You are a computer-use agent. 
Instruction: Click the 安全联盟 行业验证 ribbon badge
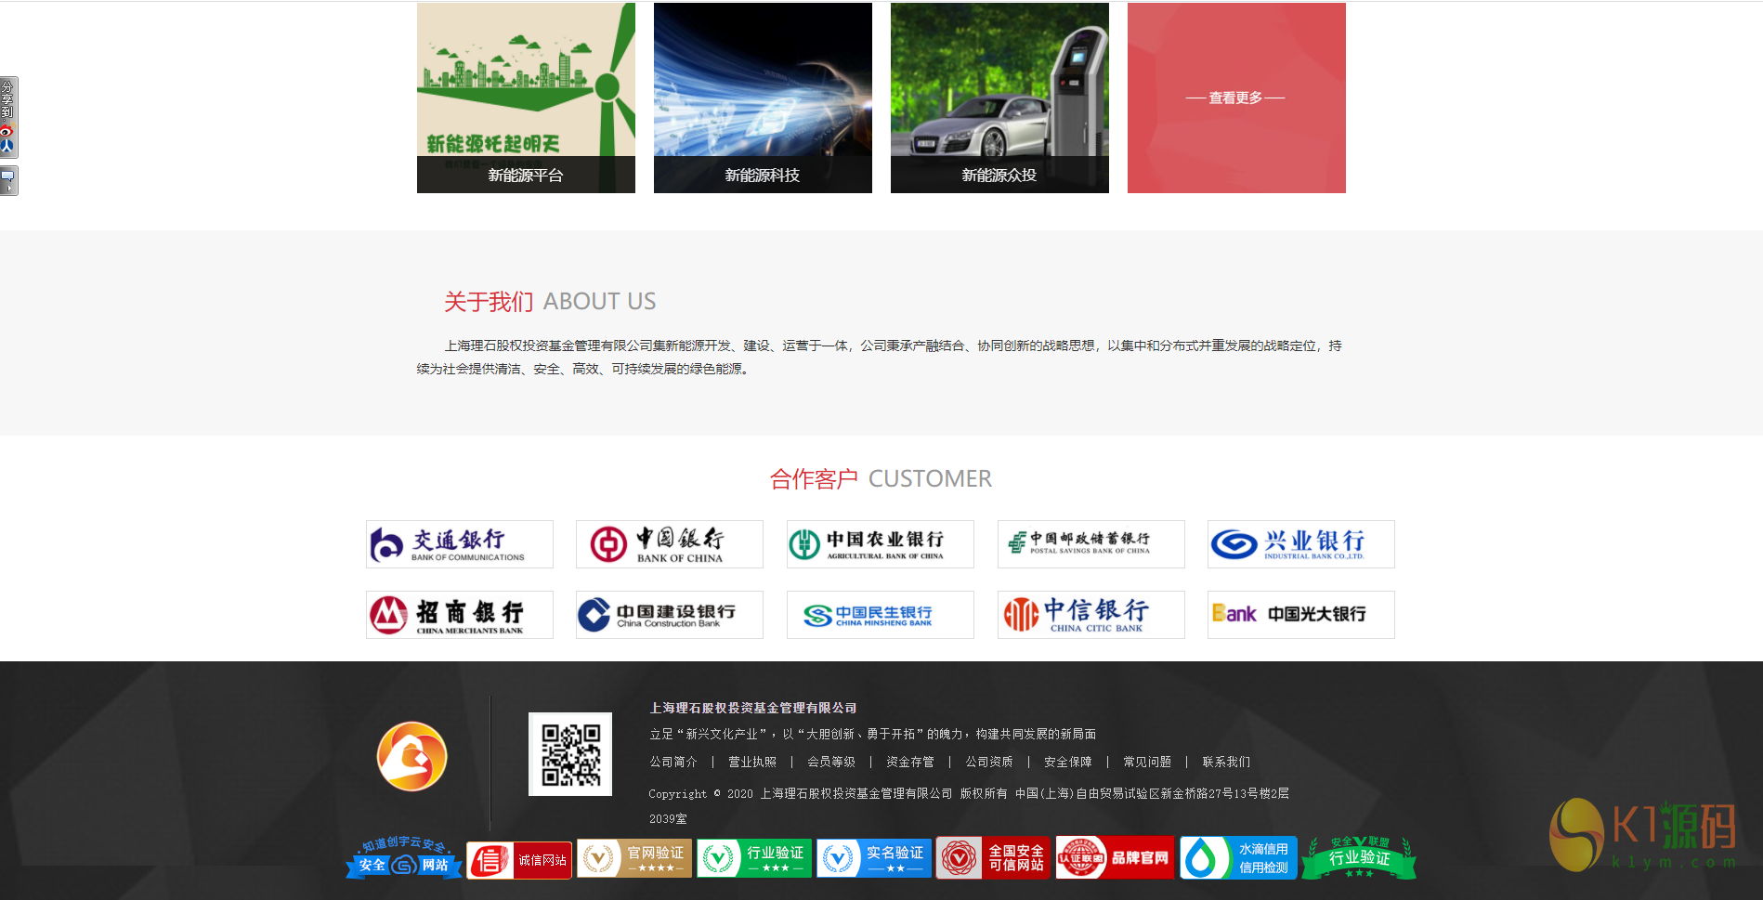(x=1359, y=857)
